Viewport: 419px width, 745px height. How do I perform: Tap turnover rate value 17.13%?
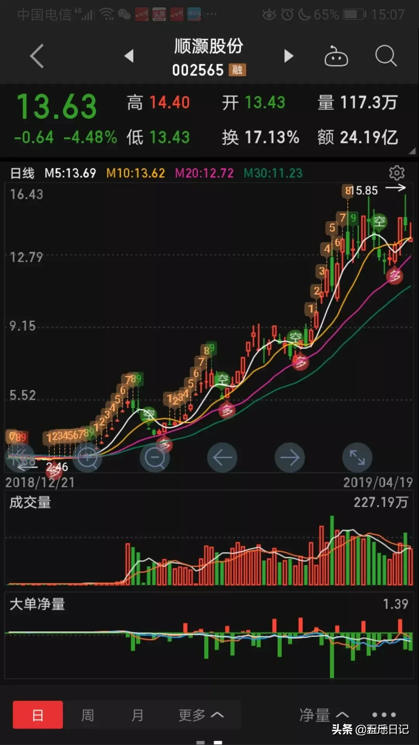pos(272,137)
